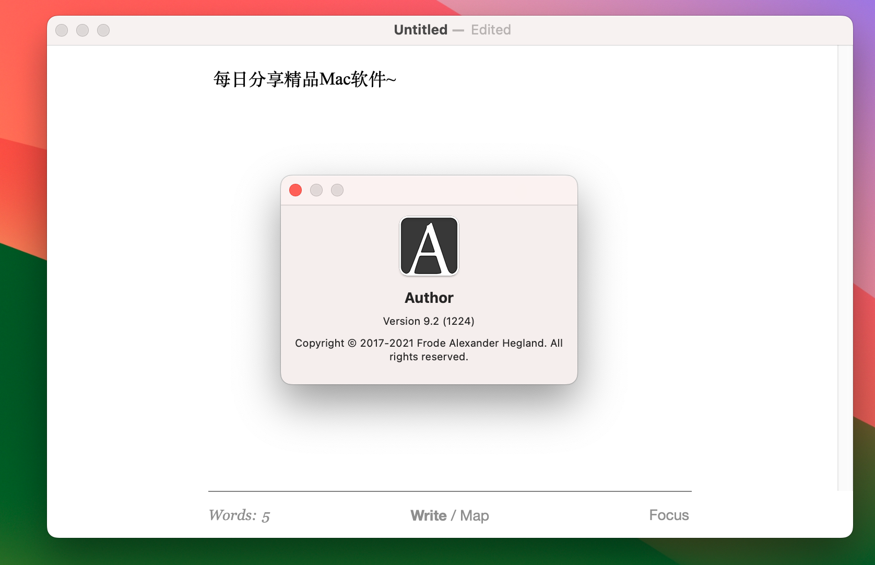
Task: Click the Words: 5 counter
Action: pos(239,515)
